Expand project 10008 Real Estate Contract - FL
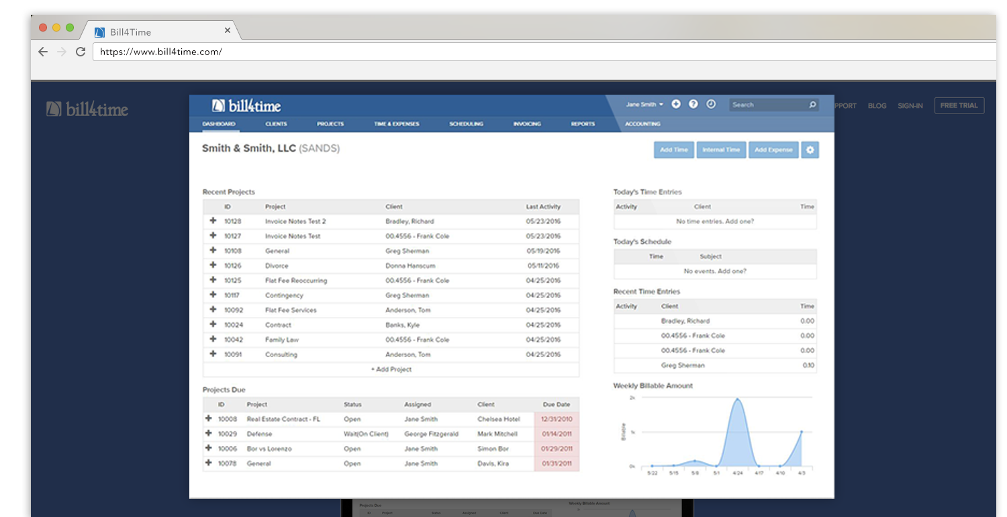Screen dimensions: 1007x517 tap(209, 420)
